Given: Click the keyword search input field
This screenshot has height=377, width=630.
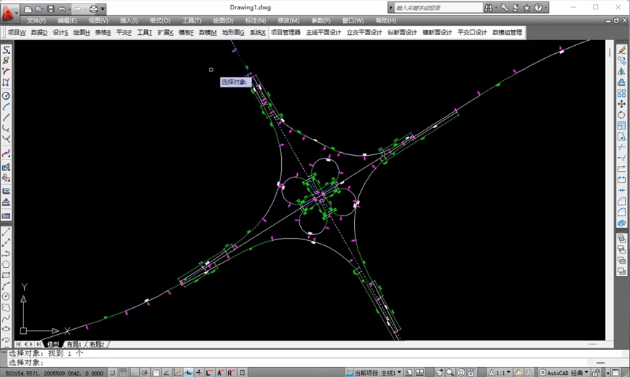Looking at the screenshot, I should point(437,8).
